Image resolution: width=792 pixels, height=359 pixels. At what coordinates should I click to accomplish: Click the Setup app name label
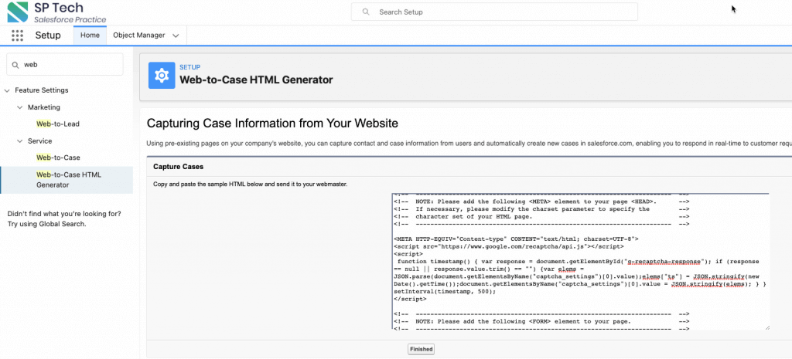click(x=48, y=36)
